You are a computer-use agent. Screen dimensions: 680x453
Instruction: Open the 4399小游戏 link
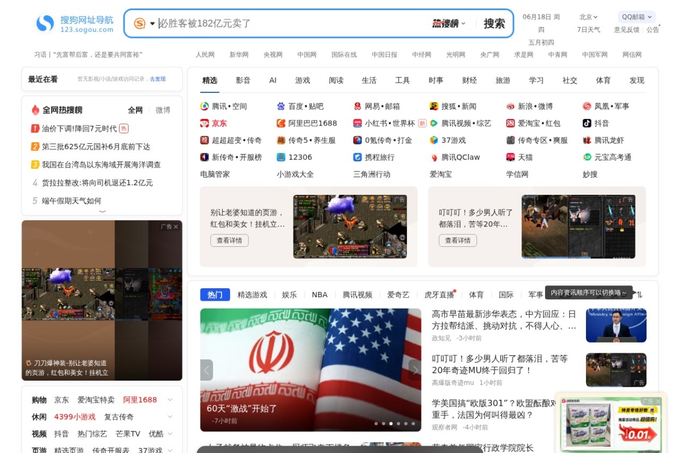click(75, 417)
